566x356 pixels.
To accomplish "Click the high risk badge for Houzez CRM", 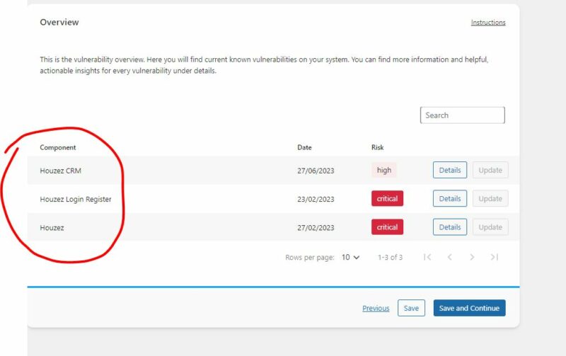I will click(383, 170).
